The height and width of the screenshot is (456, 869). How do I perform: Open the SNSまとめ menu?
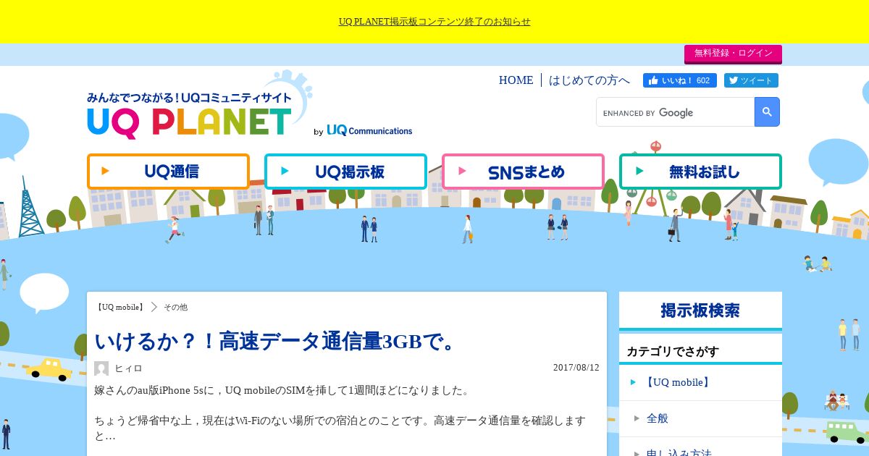point(523,172)
